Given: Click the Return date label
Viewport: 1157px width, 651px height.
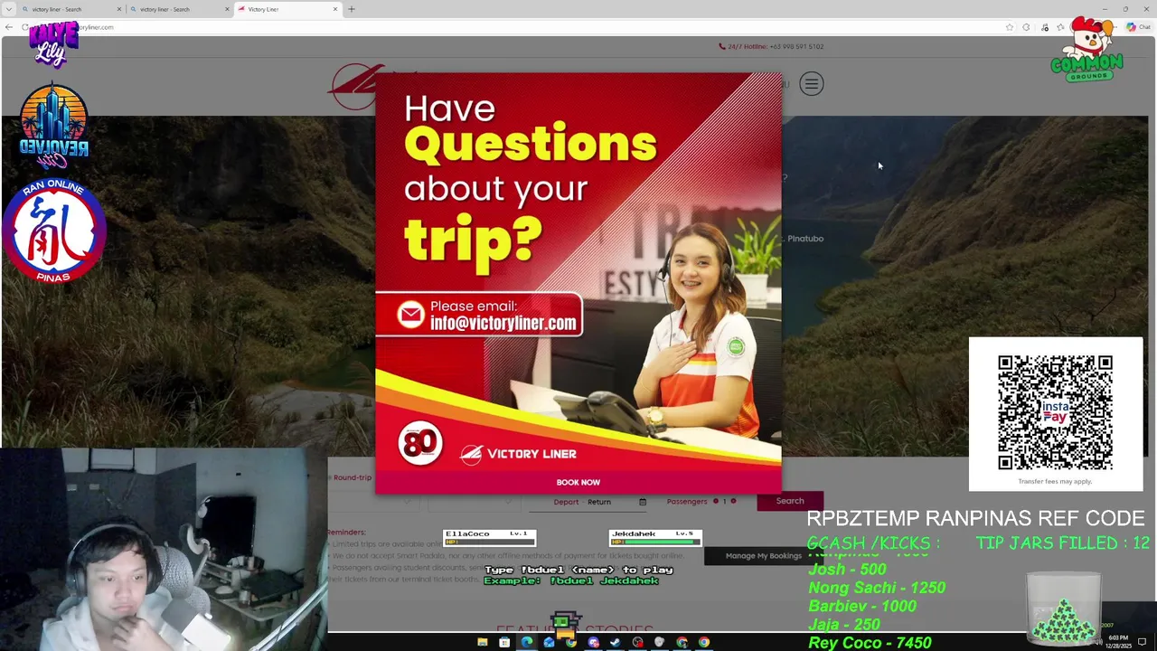Looking at the screenshot, I should tap(599, 502).
